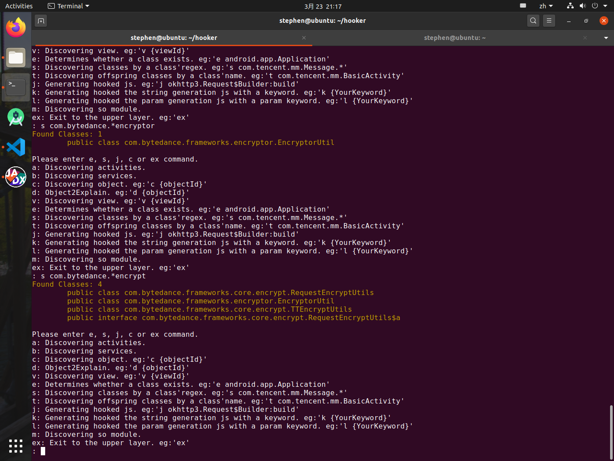Click the volume icon in the top bar
Image resolution: width=614 pixels, height=461 pixels.
(x=582, y=6)
